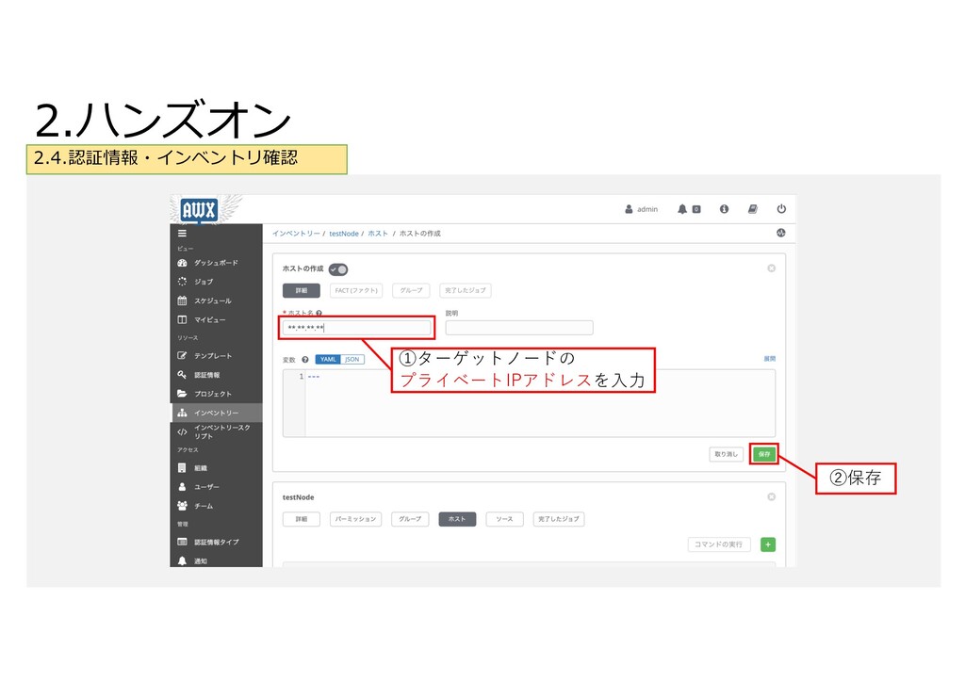Open the ソース tab
The width and height of the screenshot is (965, 682).
tap(505, 519)
